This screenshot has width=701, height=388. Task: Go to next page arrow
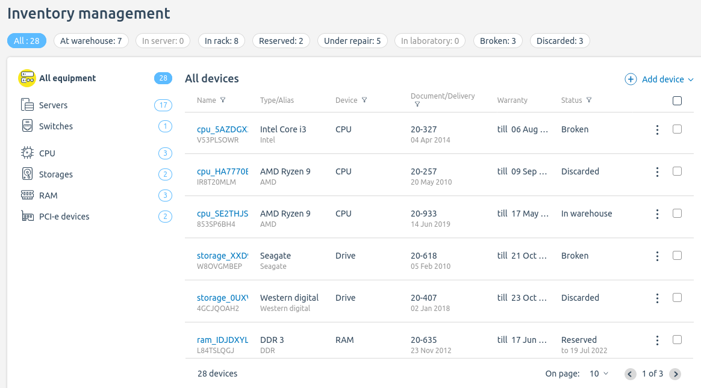pyautogui.click(x=675, y=374)
